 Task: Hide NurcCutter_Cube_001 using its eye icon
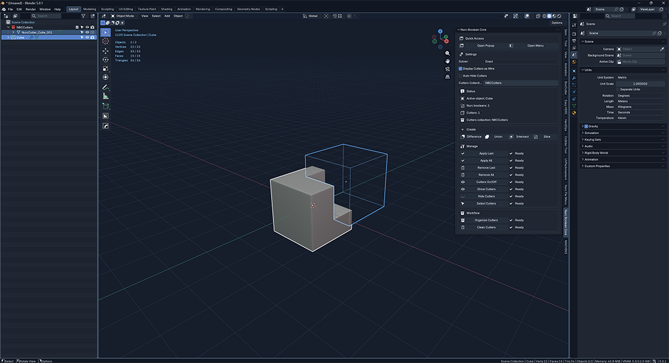coord(87,33)
